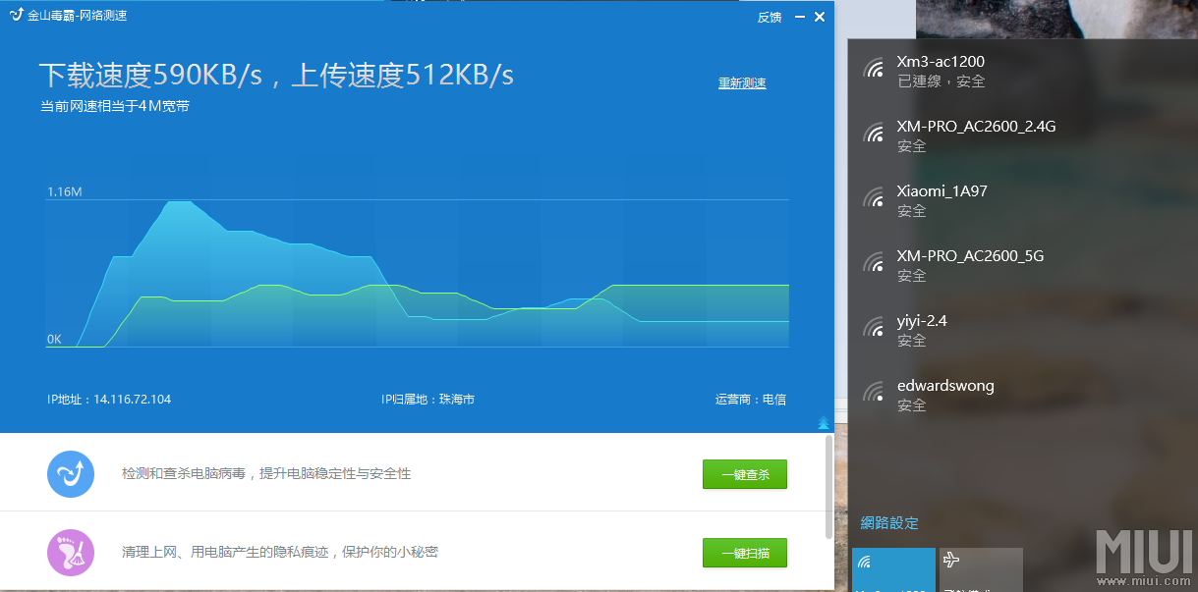Viewport: 1198px width, 592px height.
Task: Select the Xm3-ac1200 connected Wi-Fi network
Action: pos(1022,71)
